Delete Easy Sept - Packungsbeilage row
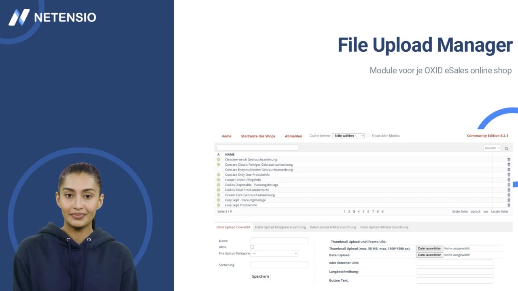This screenshot has height=291, width=518. coord(509,200)
